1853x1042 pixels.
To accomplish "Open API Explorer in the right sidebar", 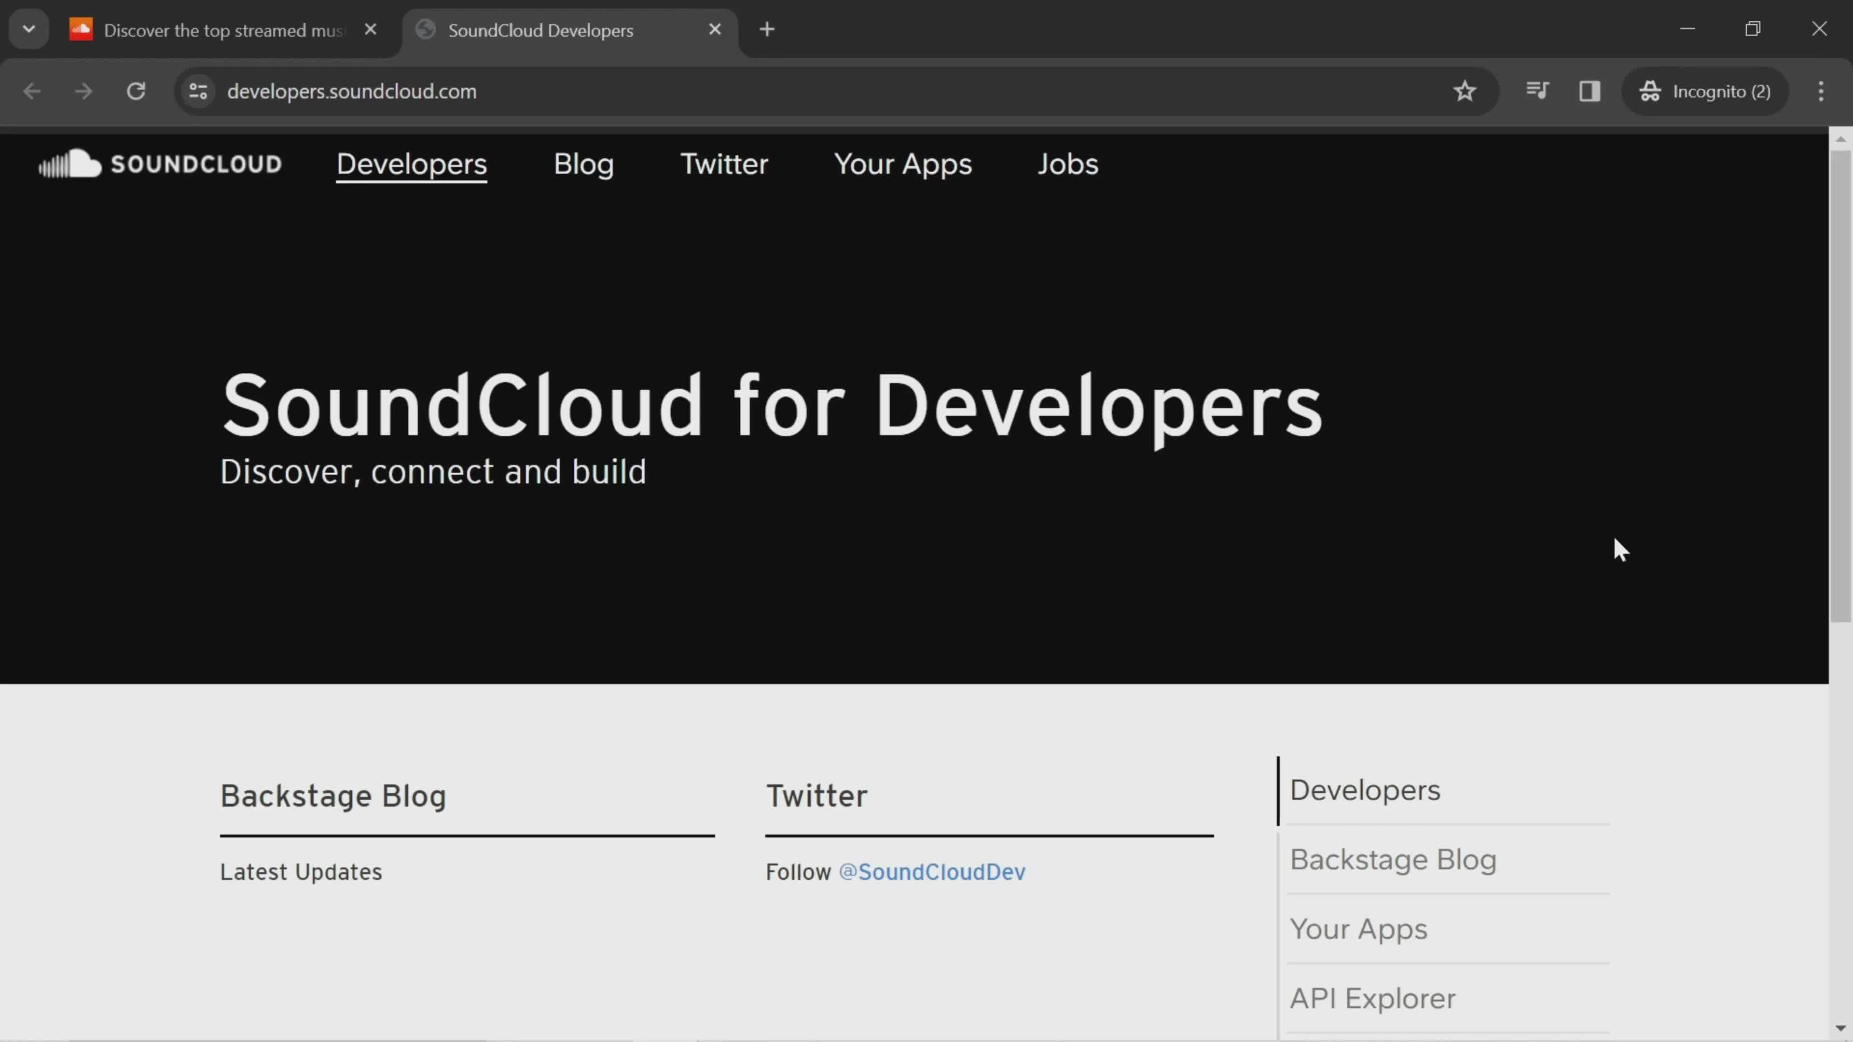I will 1372,999.
